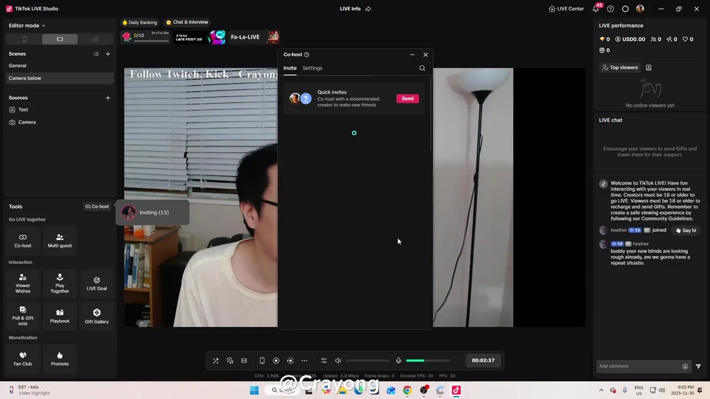Open Co-host help question icon

[x=307, y=54]
